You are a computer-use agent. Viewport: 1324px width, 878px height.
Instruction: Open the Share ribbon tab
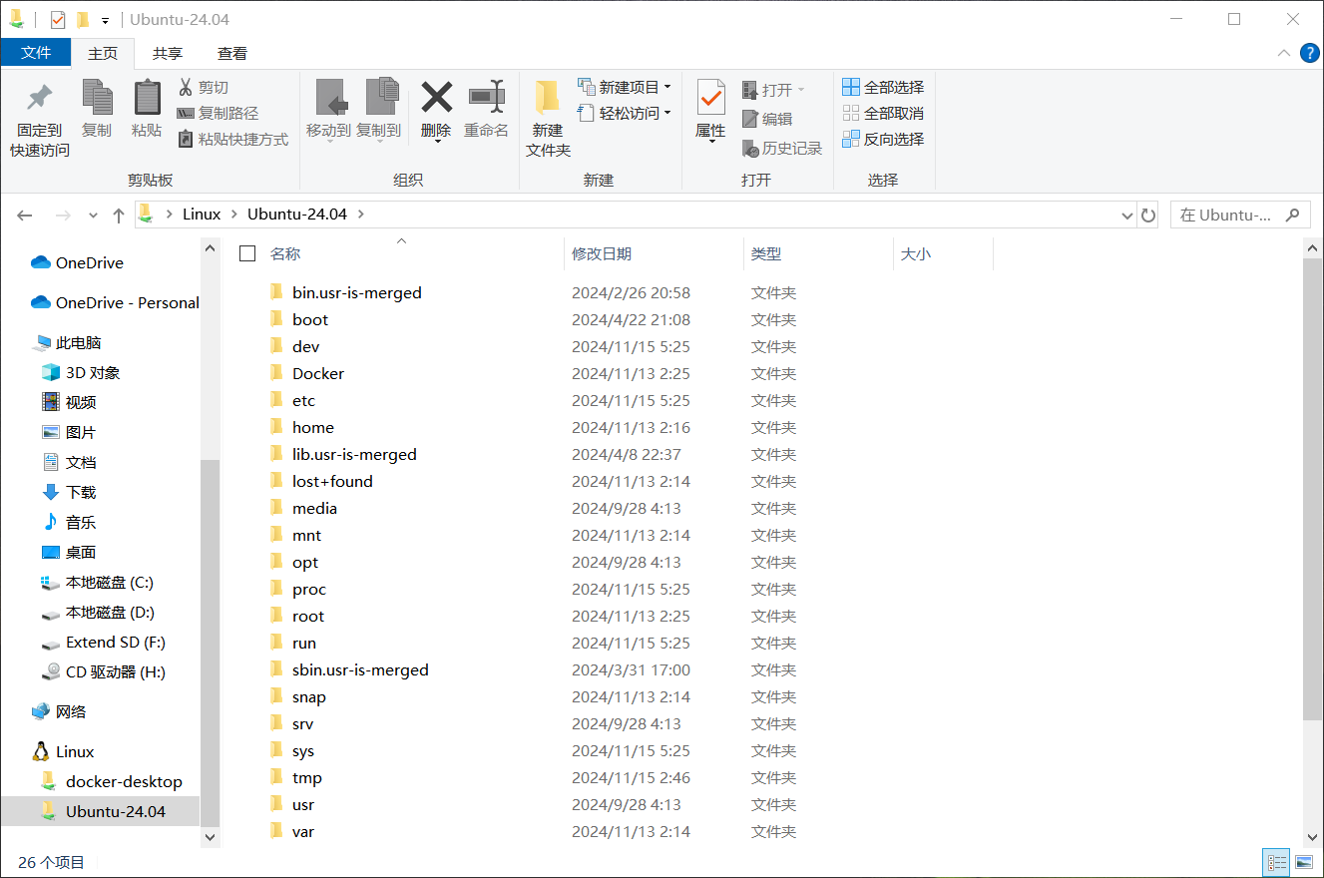pos(168,54)
